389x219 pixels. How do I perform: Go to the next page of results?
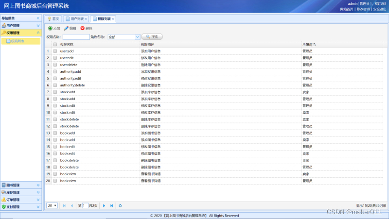tap(104, 205)
